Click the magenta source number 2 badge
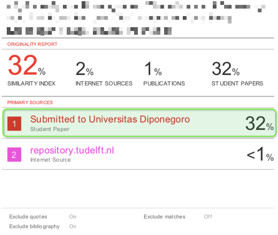The image size is (278, 235). 14,155
